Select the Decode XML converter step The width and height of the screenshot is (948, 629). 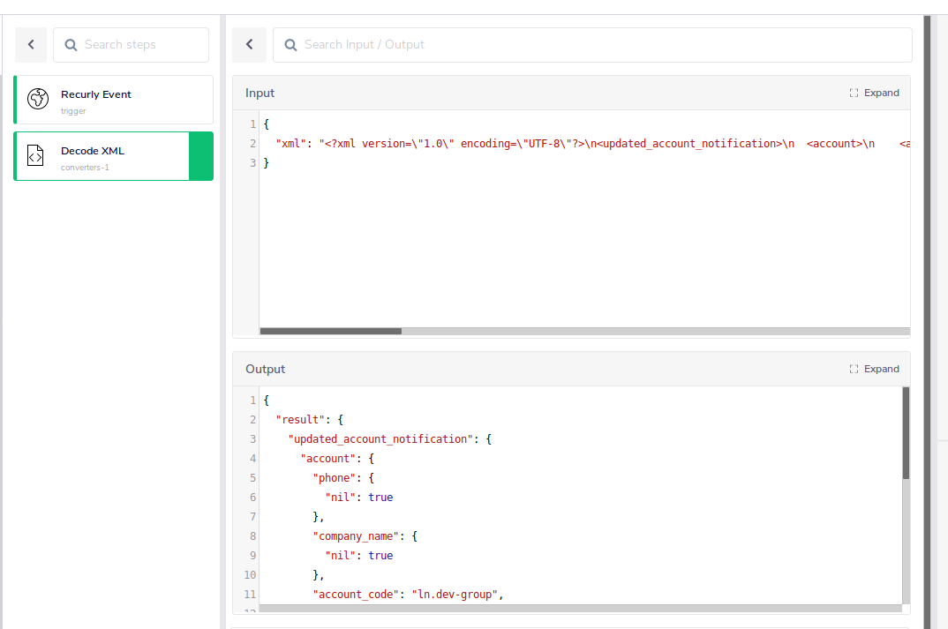(x=106, y=156)
